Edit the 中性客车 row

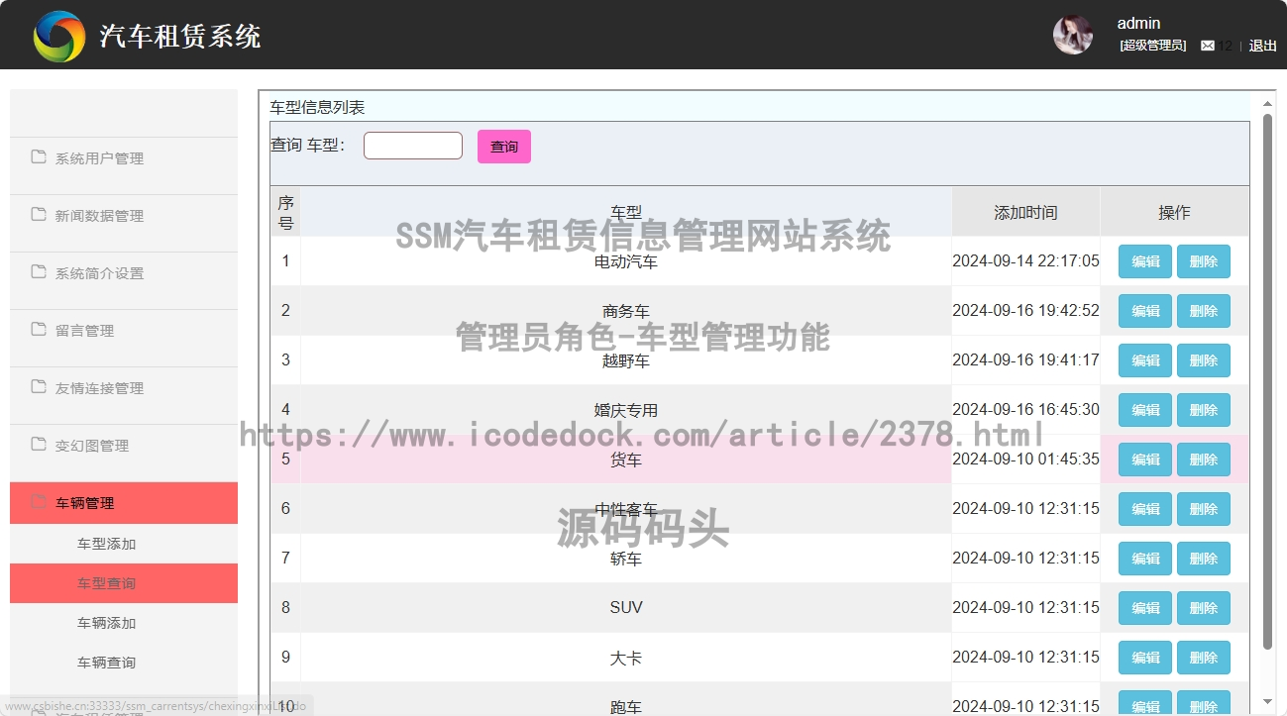(x=1145, y=509)
